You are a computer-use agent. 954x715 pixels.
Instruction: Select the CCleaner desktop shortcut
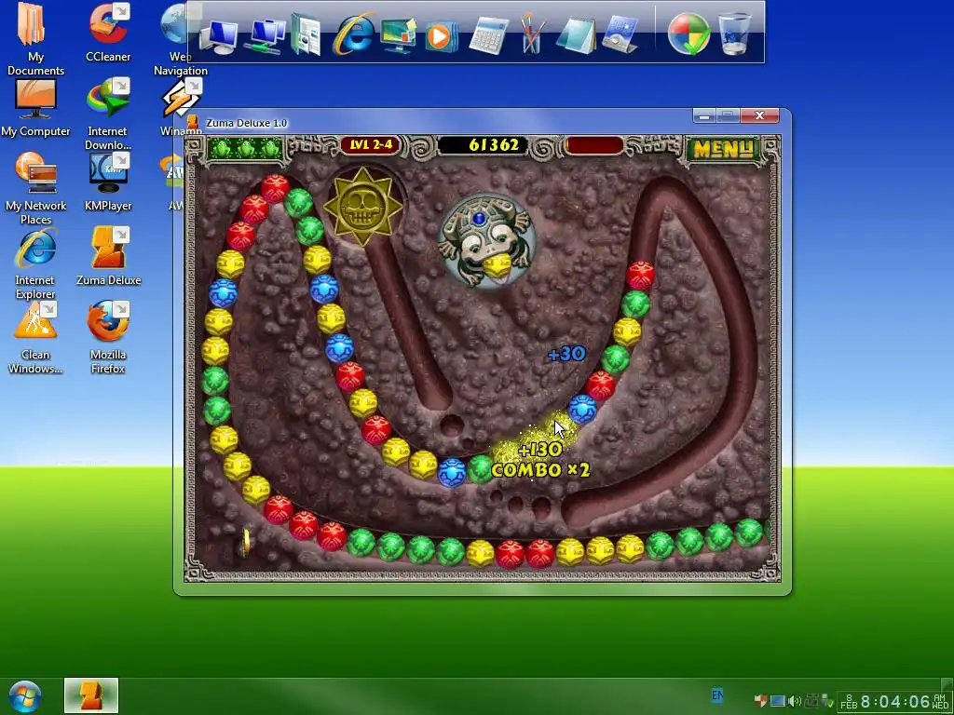point(108,33)
